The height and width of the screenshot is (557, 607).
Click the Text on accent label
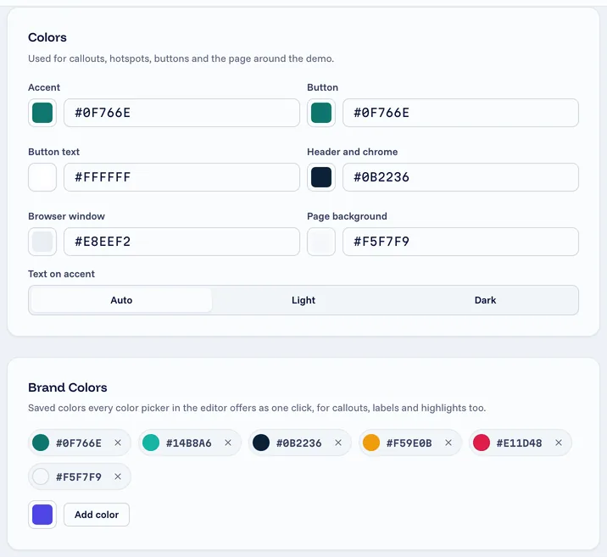coord(61,274)
